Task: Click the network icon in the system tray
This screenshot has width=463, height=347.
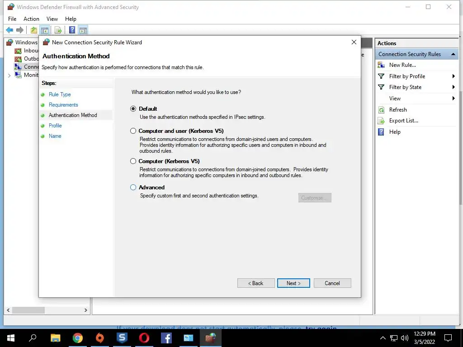Action: point(394,338)
